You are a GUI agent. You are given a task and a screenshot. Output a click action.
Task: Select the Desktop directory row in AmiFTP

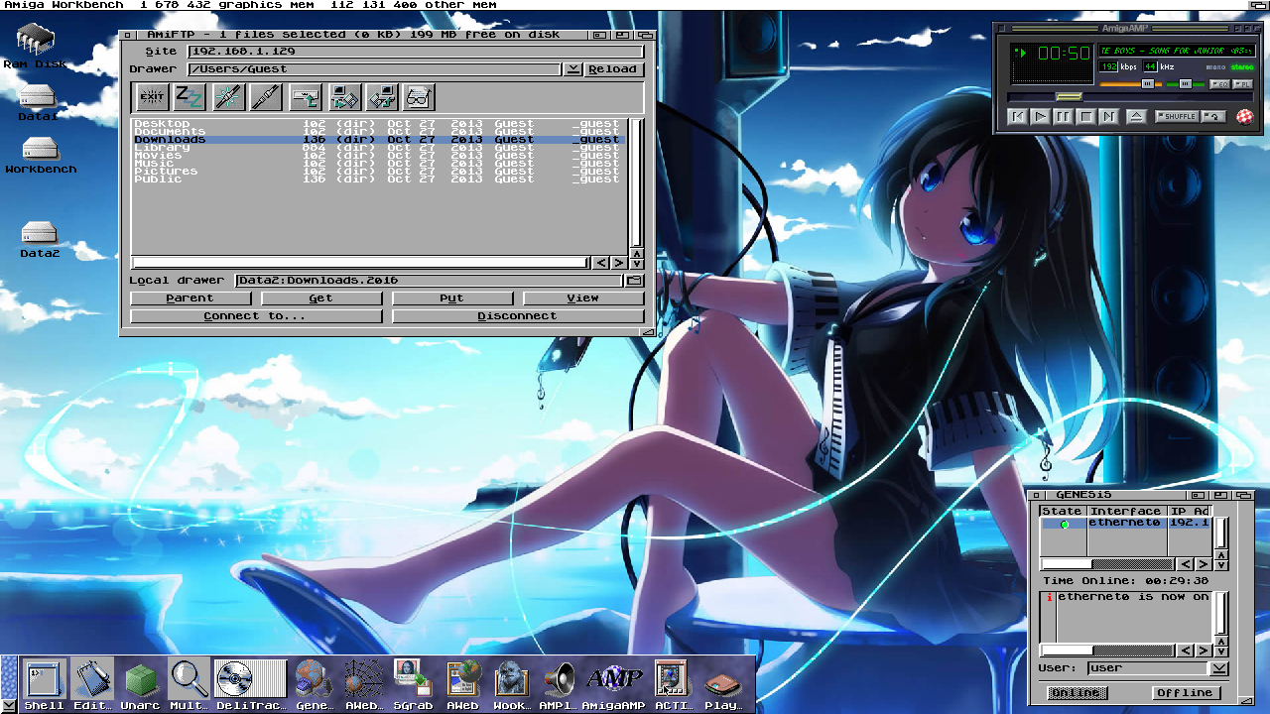pyautogui.click(x=378, y=124)
